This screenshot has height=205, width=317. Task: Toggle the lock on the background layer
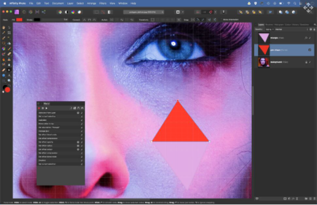(306, 62)
